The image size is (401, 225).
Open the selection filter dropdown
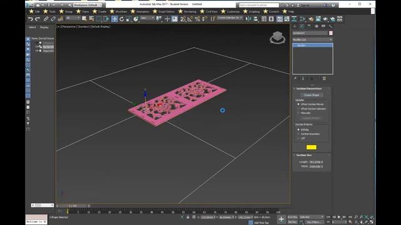click(x=73, y=18)
